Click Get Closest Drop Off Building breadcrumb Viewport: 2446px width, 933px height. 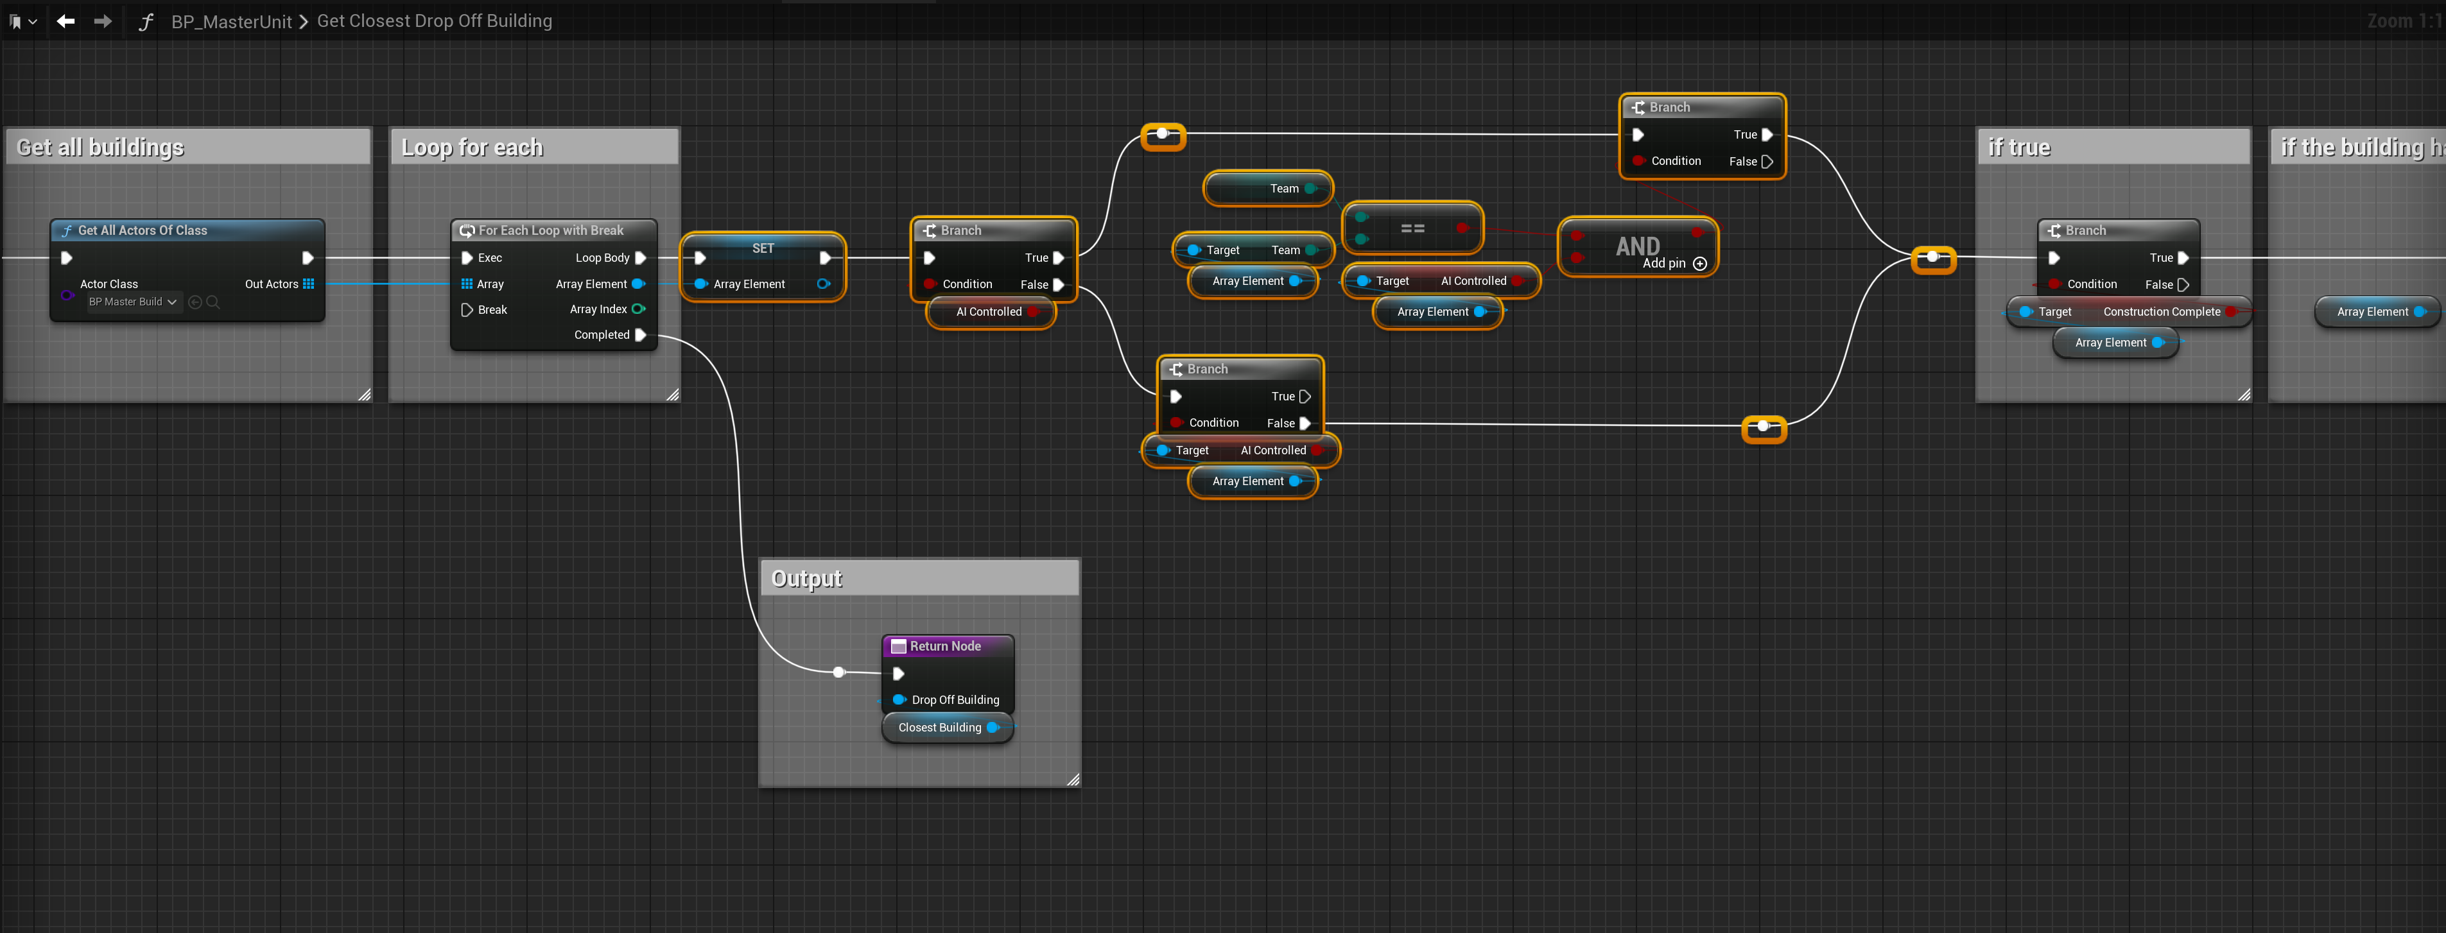coord(434,21)
